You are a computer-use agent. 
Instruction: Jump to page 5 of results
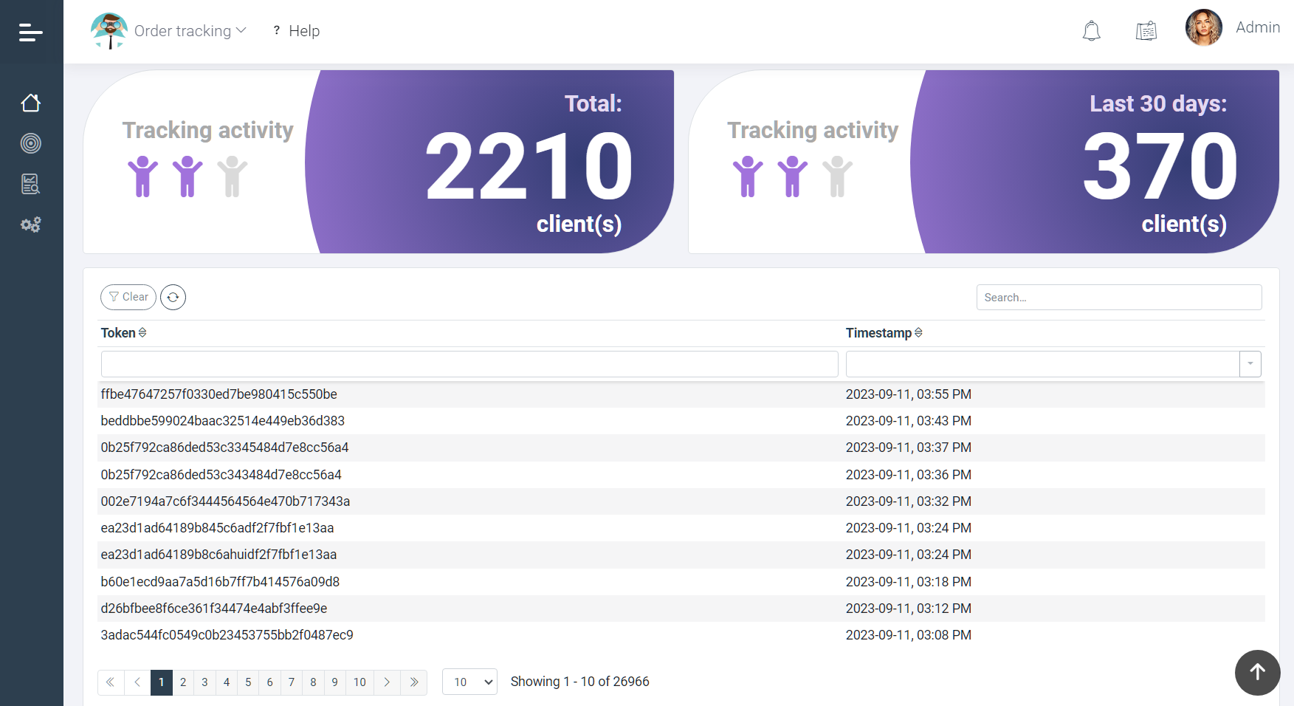pyautogui.click(x=248, y=682)
